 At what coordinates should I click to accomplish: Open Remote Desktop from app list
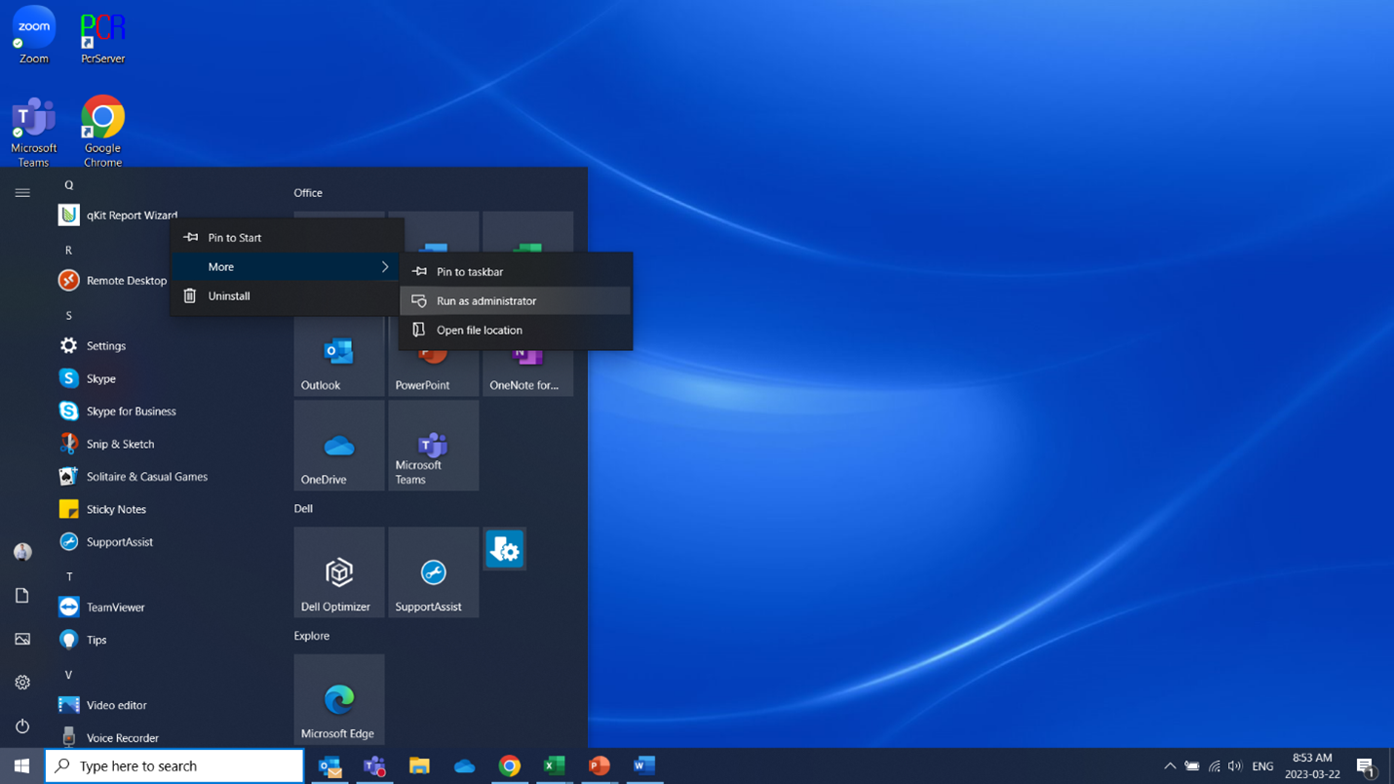(x=112, y=280)
